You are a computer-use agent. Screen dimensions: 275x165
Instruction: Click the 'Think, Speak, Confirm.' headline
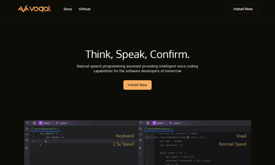[137, 54]
